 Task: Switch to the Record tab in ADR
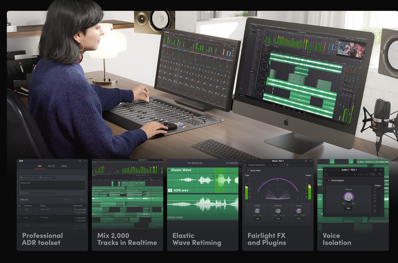tap(51, 166)
